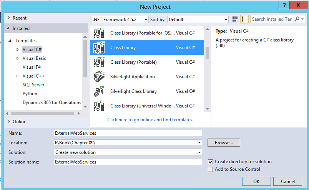The height and width of the screenshot is (190, 309).
Task: Open the .NET Framework 4.5.2 dropdown
Action: coord(146,20)
